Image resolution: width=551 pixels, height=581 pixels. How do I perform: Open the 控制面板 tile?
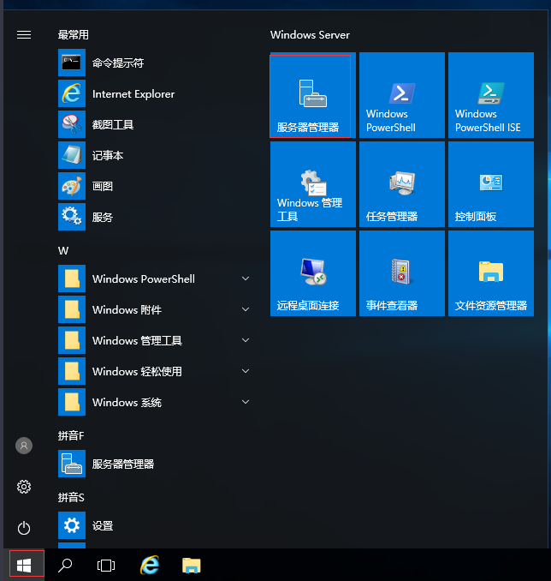click(491, 184)
